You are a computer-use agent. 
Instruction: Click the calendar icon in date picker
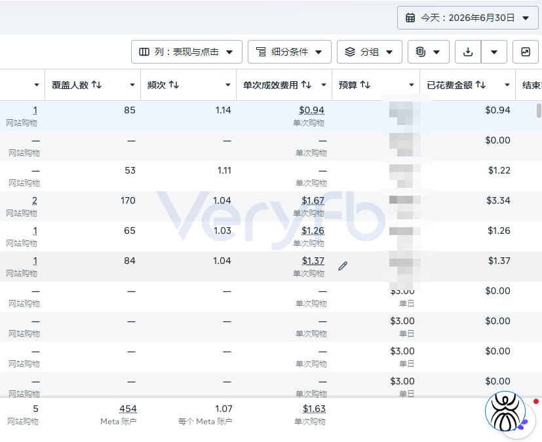point(410,18)
